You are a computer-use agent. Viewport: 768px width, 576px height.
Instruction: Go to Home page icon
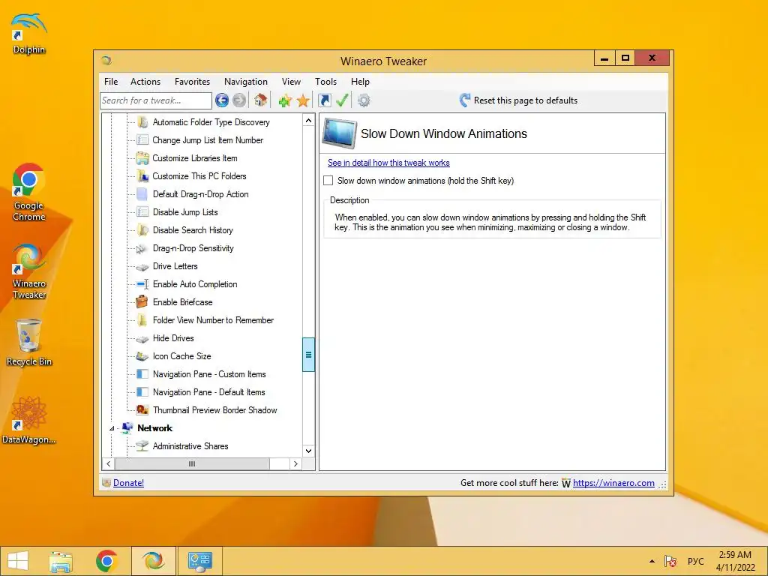point(260,100)
